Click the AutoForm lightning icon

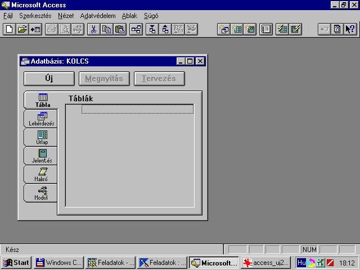(282, 29)
